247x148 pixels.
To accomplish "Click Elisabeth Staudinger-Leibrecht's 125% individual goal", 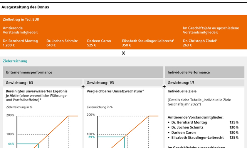I will (234, 138).
